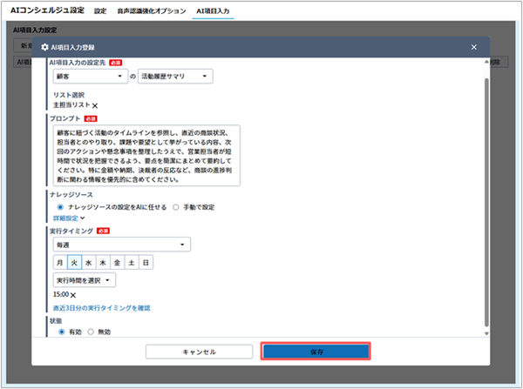Image resolution: width=523 pixels, height=389 pixels.
Task: Click scrollbar up arrow in dialog
Action: [486, 62]
